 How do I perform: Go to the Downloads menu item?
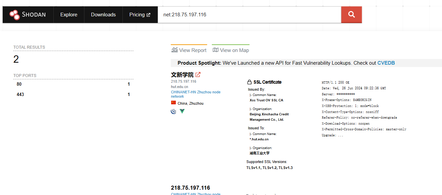coord(103,15)
